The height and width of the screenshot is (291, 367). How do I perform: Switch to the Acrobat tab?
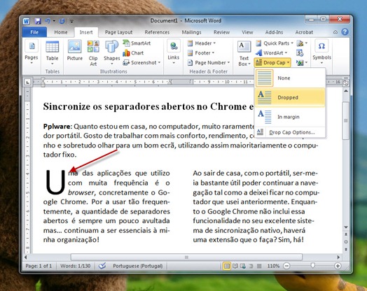point(304,32)
